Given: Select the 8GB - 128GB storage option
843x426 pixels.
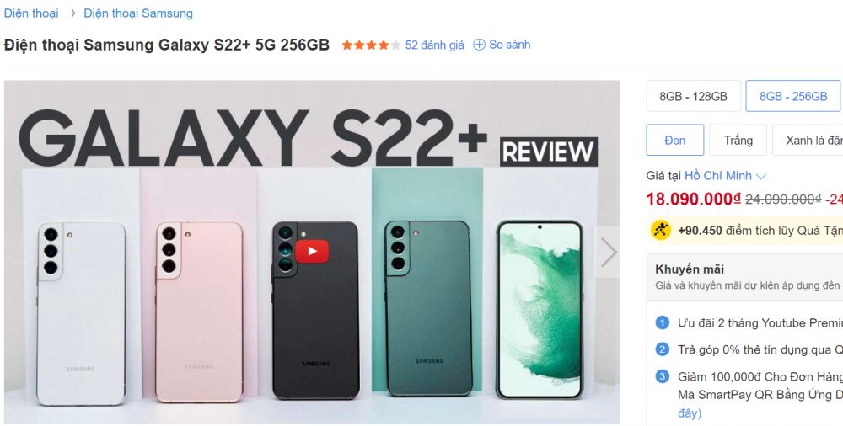Looking at the screenshot, I should coord(694,96).
